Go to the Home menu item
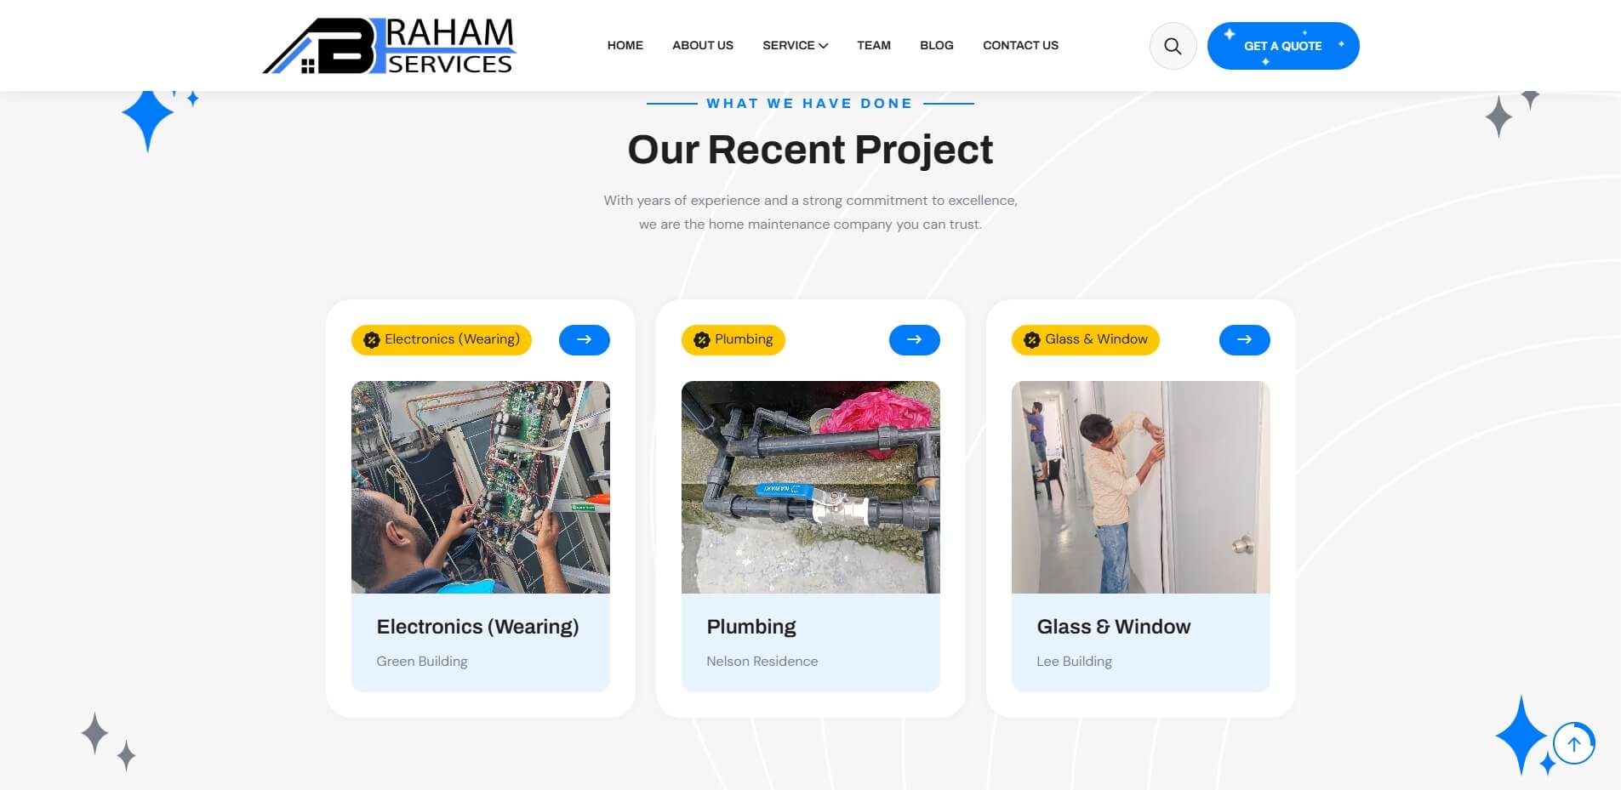 coord(625,45)
